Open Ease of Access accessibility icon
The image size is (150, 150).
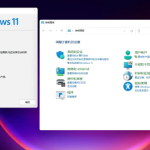click(x=128, y=86)
